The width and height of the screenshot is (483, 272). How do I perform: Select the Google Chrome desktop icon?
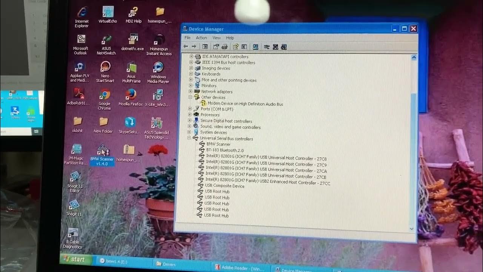click(105, 100)
